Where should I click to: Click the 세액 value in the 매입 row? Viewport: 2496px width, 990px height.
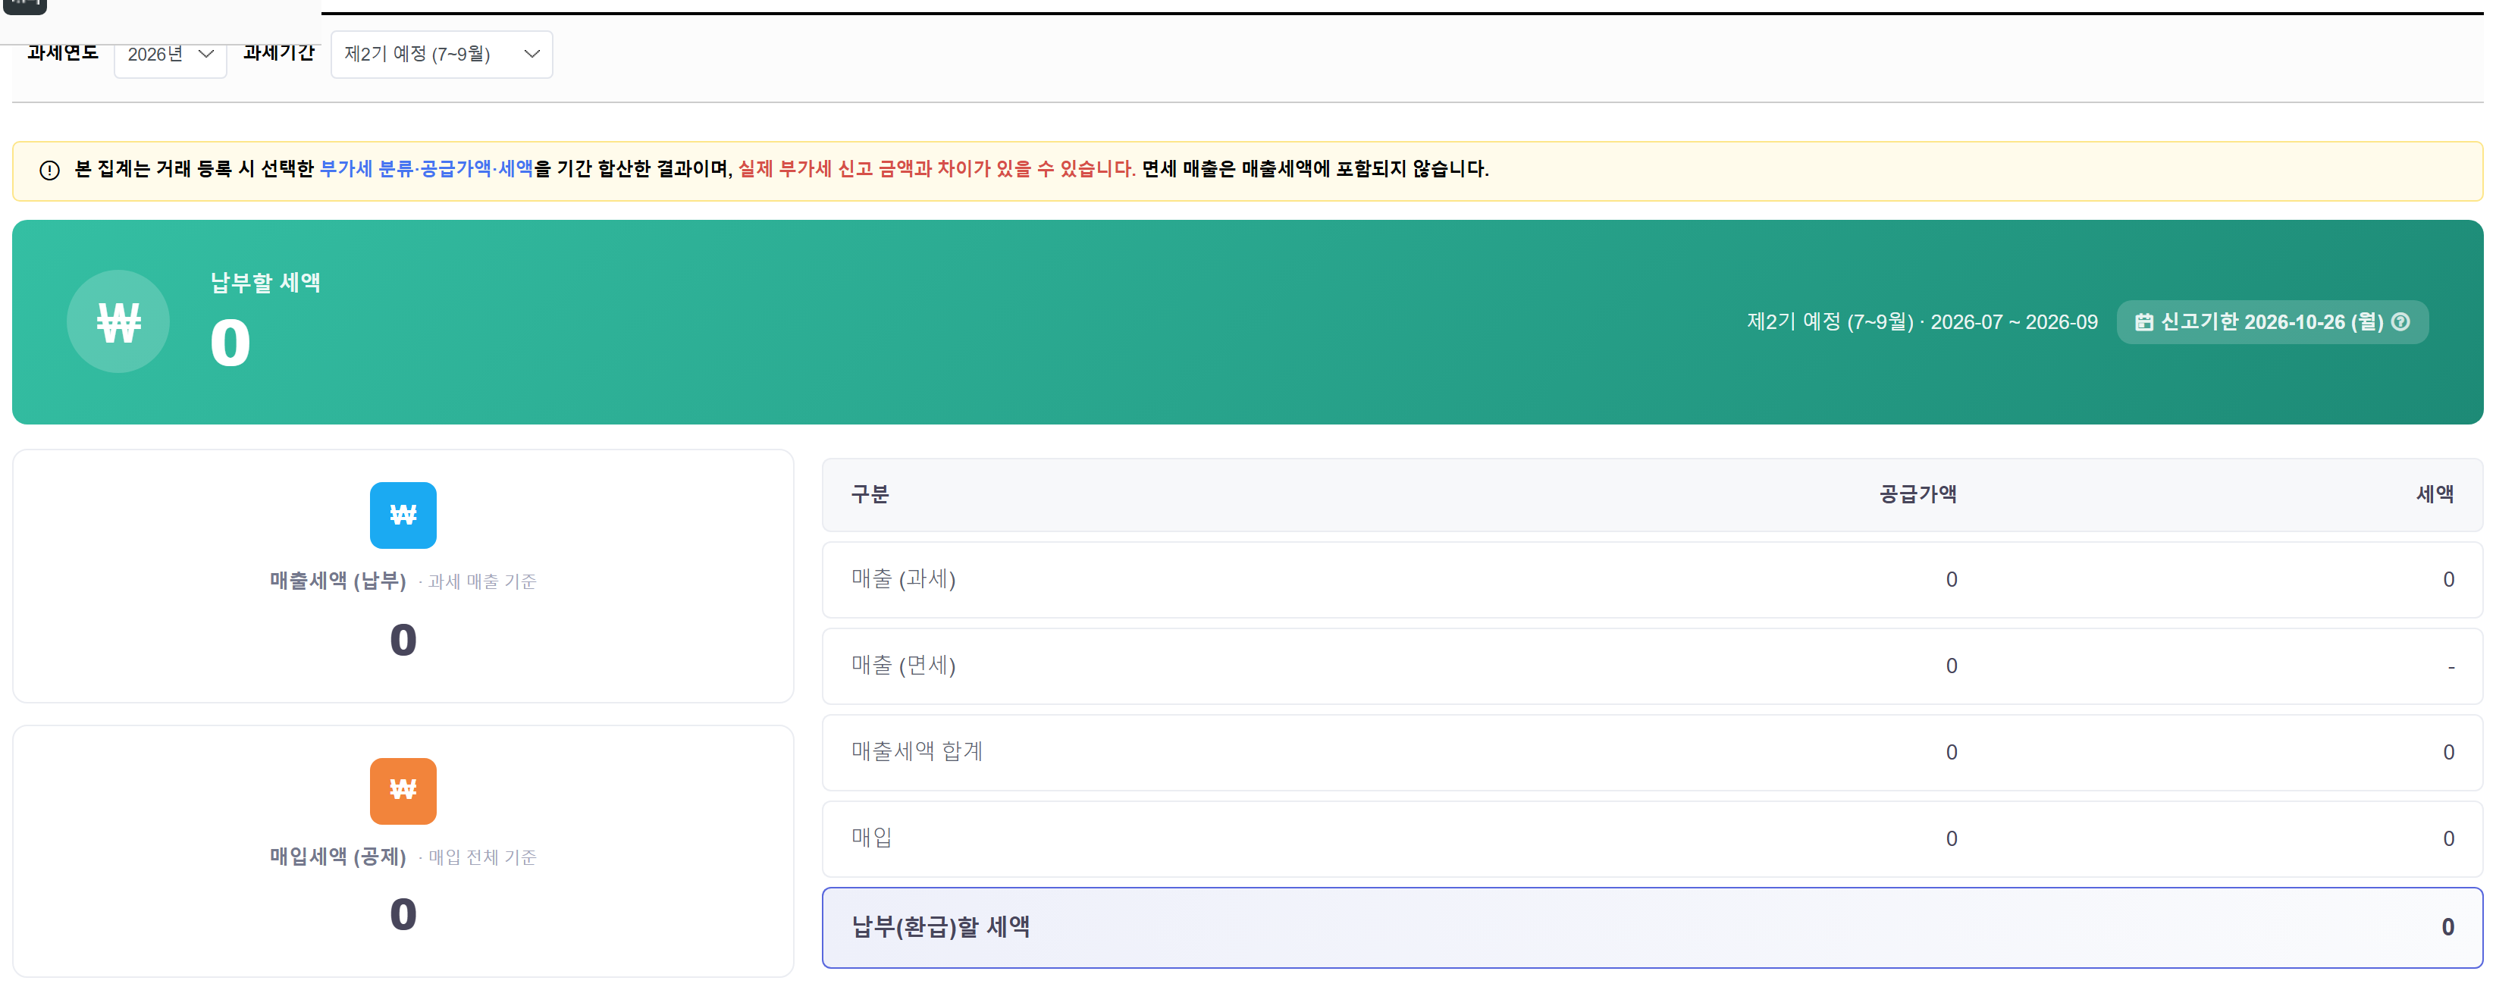[2447, 839]
